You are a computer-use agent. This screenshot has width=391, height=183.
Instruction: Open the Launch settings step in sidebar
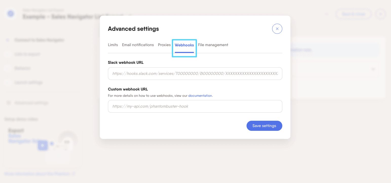[28, 82]
